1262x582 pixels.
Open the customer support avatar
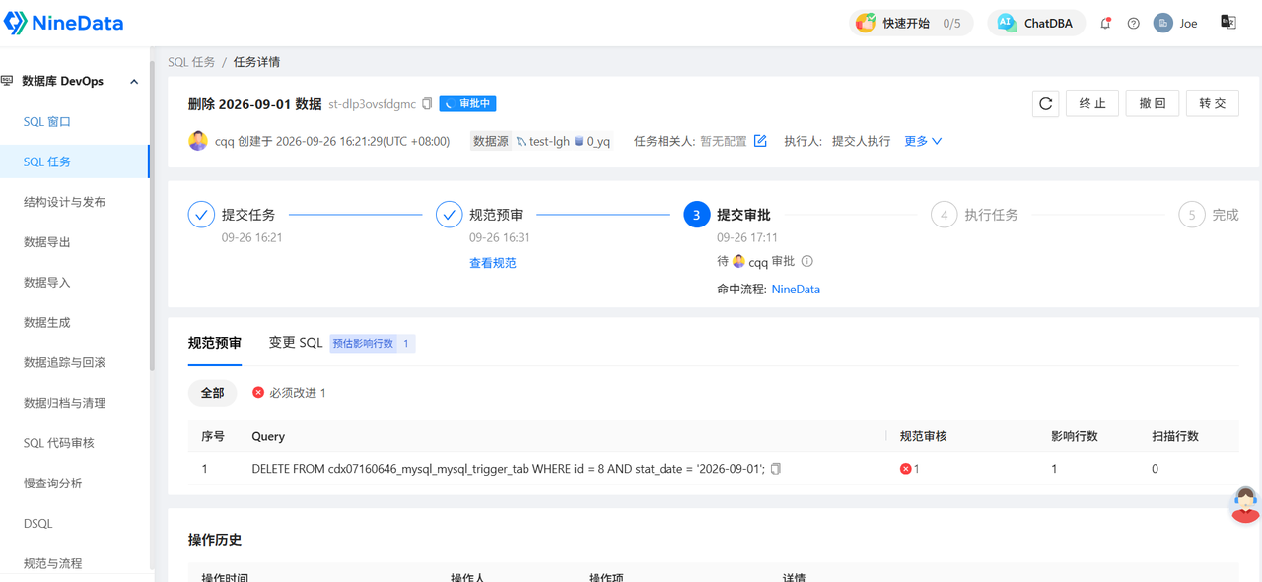[x=1245, y=504]
